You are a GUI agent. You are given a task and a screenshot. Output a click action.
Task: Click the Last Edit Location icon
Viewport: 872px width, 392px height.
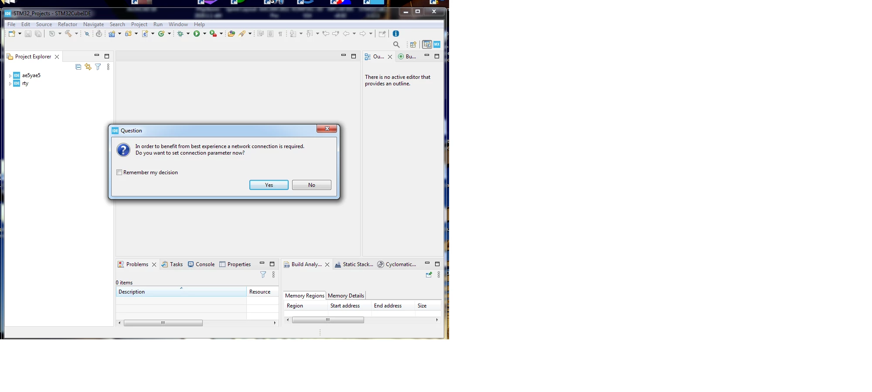pos(325,34)
